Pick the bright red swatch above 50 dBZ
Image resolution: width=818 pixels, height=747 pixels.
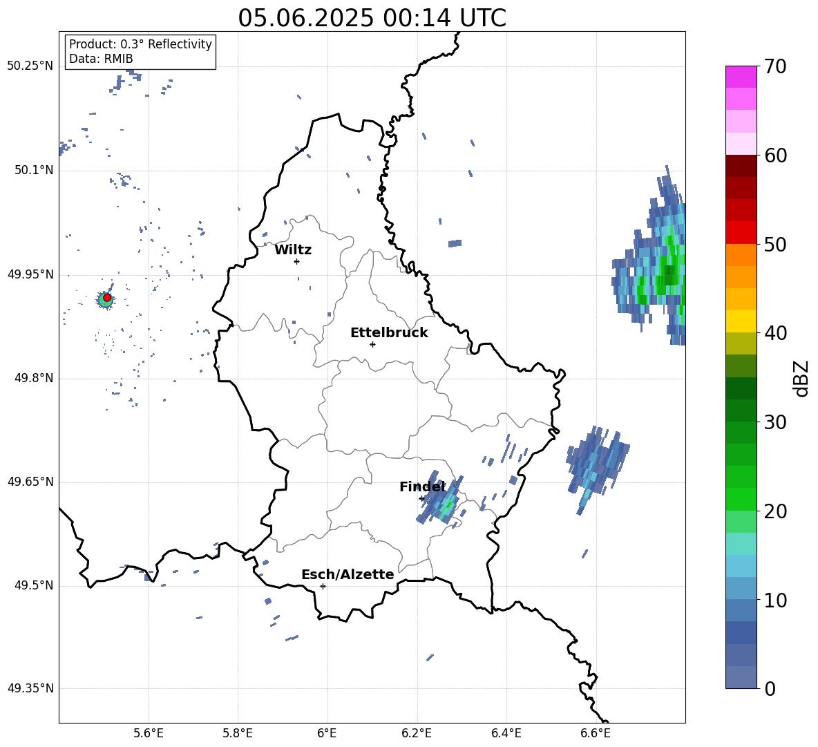(741, 233)
